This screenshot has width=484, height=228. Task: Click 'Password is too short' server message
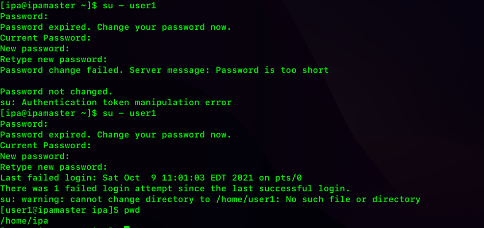(272, 70)
